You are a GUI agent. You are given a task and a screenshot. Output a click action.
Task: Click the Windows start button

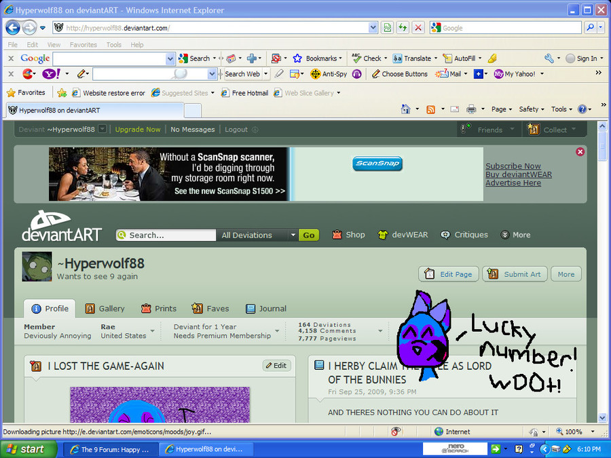(x=29, y=449)
